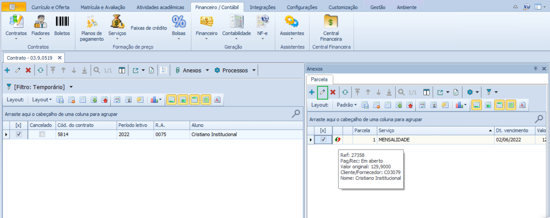This screenshot has width=550, height=218.
Task: Add new parcela with plus icon in Anexos
Action: tap(312, 92)
